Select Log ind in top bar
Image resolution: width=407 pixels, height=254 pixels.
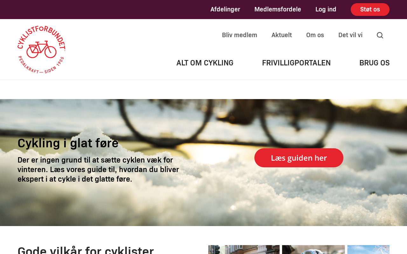click(326, 9)
